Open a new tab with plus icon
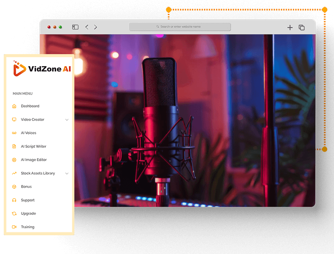The width and height of the screenshot is (334, 254). tap(290, 27)
